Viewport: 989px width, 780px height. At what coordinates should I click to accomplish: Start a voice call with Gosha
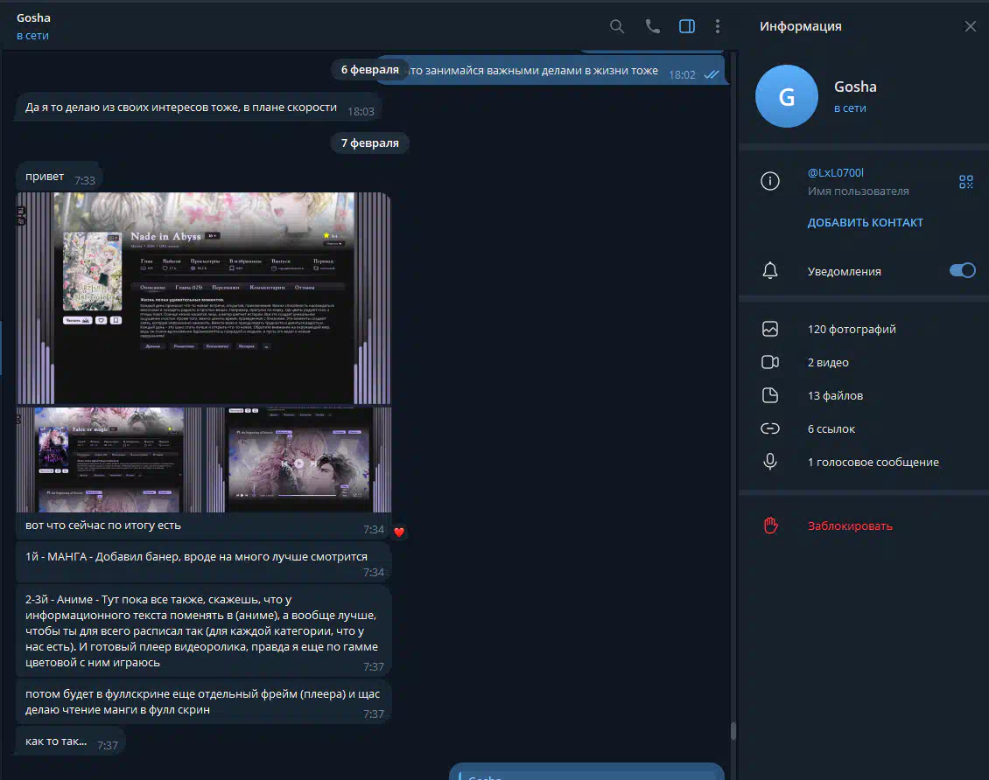652,26
